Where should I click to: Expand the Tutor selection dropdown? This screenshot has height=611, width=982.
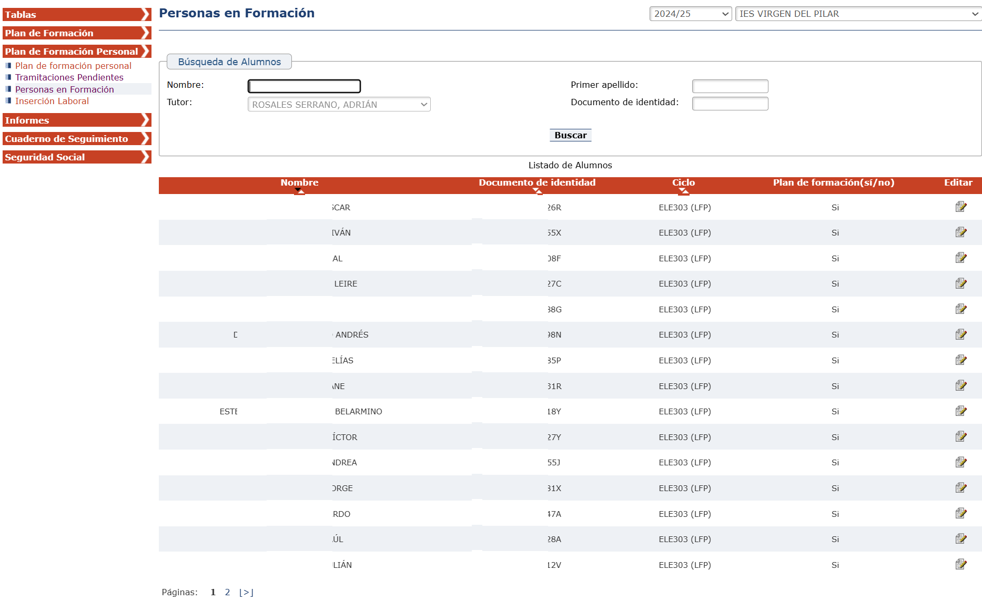coord(339,105)
